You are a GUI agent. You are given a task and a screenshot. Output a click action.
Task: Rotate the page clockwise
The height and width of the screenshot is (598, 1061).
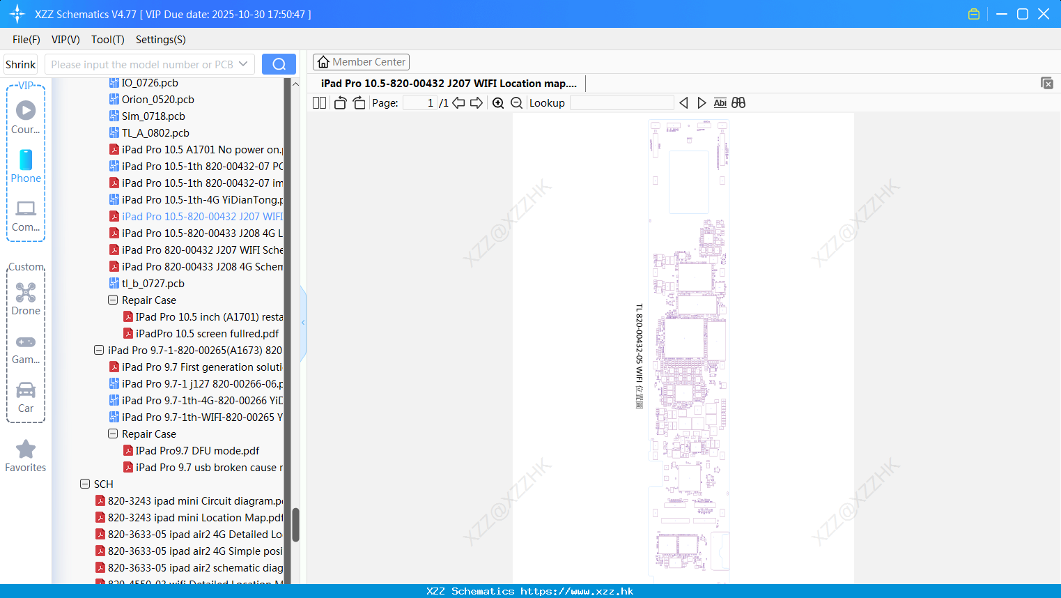click(359, 103)
